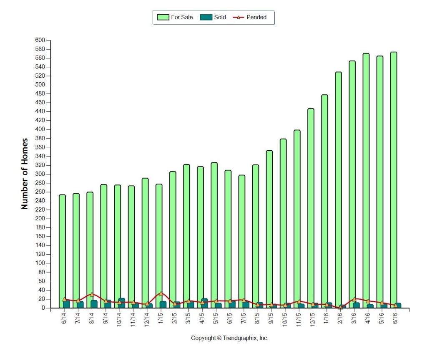The height and width of the screenshot is (356, 427).
Task: Click the 3/15 For Sale green bar
Action: pyautogui.click(x=186, y=236)
